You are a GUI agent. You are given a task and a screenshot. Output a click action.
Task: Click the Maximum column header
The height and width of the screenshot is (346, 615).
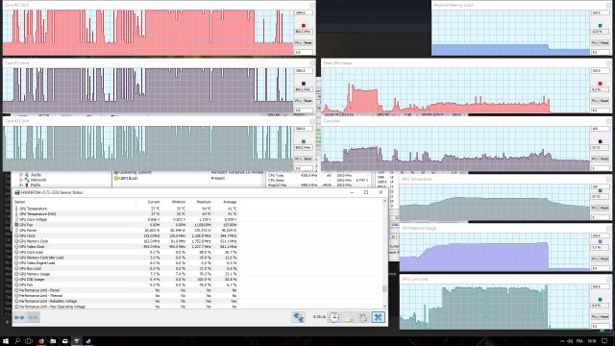(204, 202)
